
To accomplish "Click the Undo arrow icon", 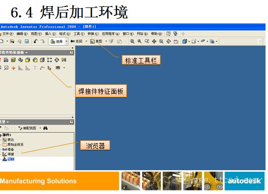I will coord(36,41).
